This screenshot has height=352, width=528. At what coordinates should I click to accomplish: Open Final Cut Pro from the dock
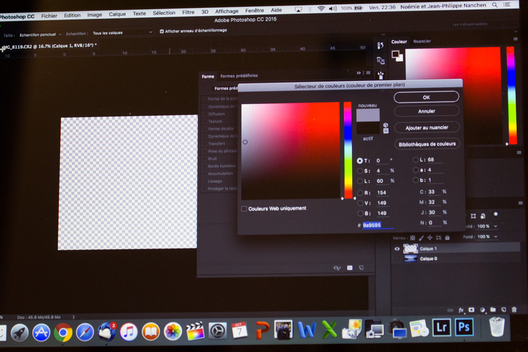coord(195,331)
